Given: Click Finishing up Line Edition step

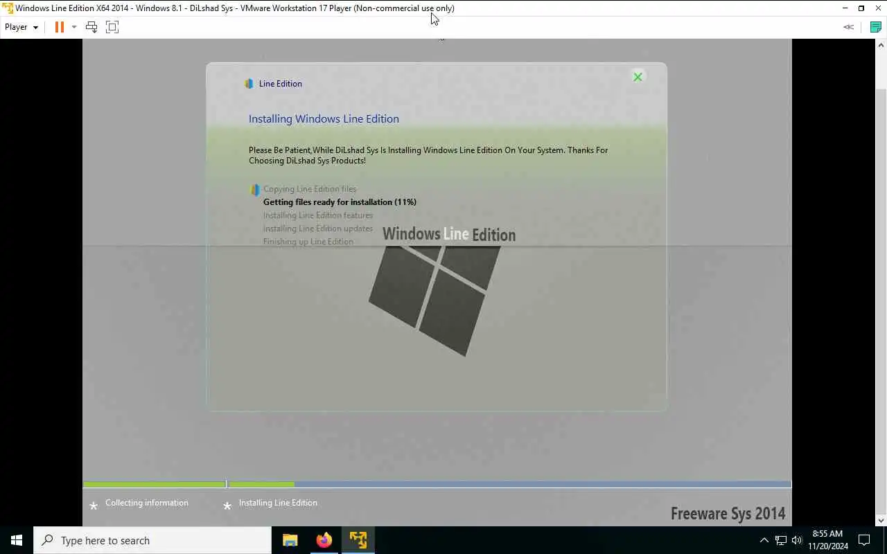Looking at the screenshot, I should (308, 242).
